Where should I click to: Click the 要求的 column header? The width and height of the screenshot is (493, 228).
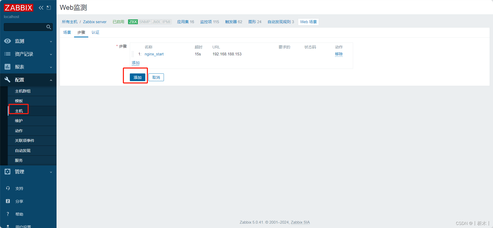[284, 47]
